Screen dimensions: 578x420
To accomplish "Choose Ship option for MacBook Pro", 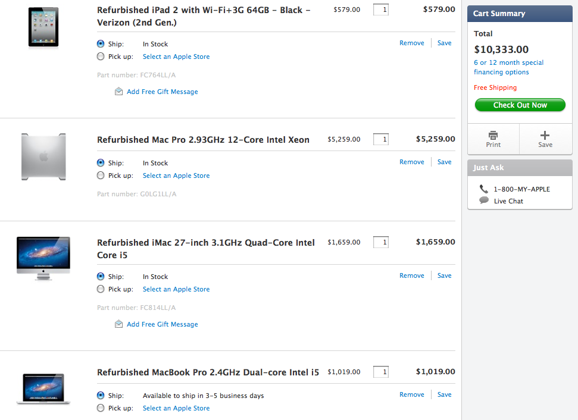I will 101,396.
